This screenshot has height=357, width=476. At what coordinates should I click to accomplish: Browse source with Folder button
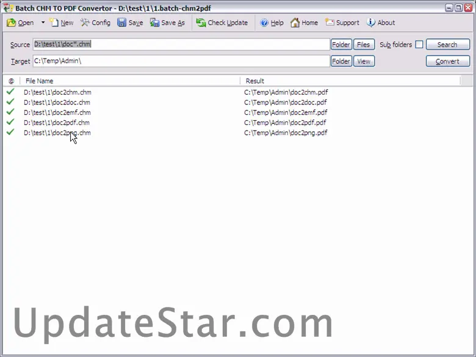point(341,45)
